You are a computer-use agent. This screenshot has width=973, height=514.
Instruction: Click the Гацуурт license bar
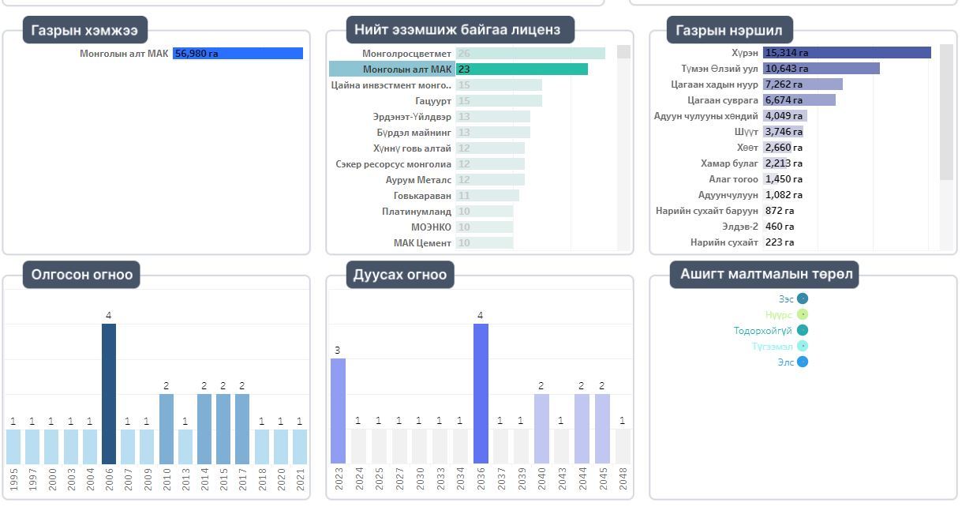[x=499, y=101]
